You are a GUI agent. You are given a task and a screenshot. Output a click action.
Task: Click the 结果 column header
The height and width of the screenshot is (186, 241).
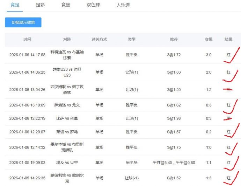(x=228, y=40)
